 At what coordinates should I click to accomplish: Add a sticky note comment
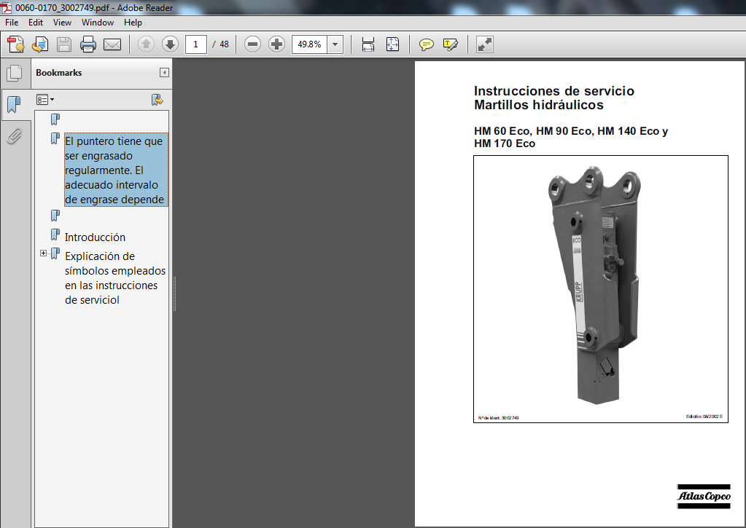(x=427, y=44)
